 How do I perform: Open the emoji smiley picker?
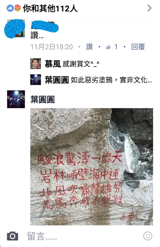[x=148, y=236]
